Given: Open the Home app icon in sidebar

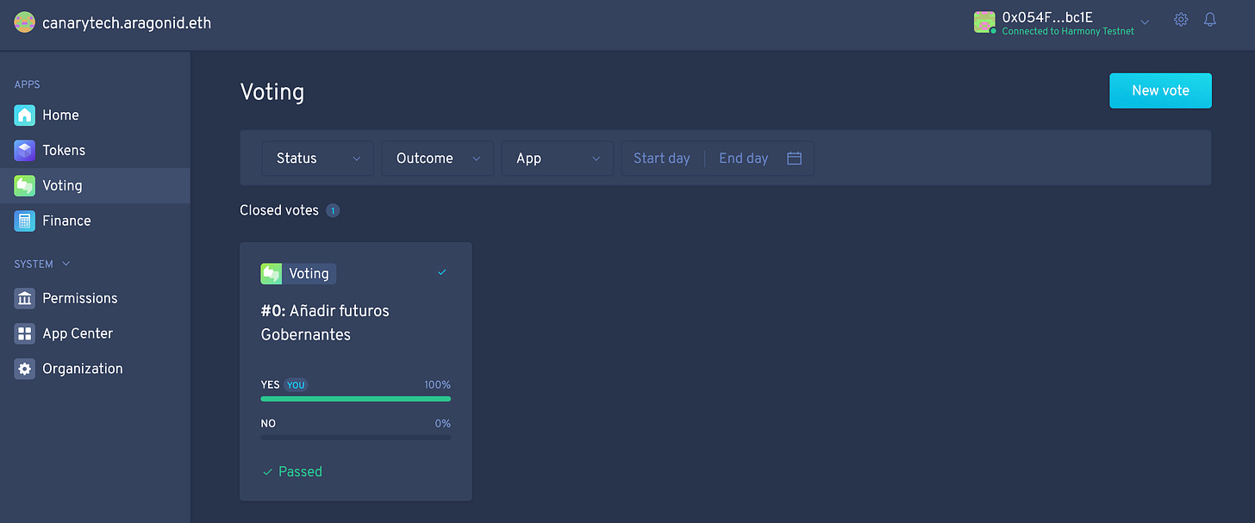Looking at the screenshot, I should [x=25, y=115].
